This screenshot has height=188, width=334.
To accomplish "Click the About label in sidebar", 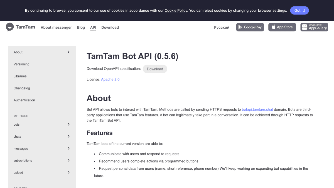I will [x=18, y=52].
